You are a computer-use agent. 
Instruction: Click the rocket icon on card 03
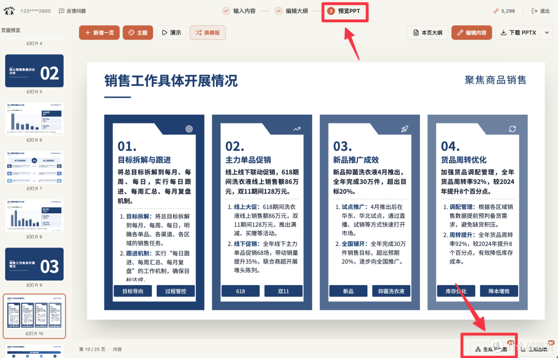tap(405, 129)
